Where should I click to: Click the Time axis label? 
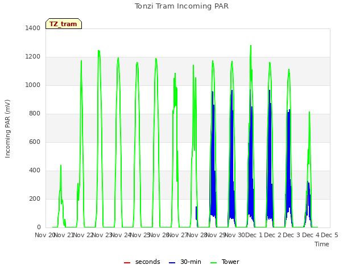pos(321,244)
